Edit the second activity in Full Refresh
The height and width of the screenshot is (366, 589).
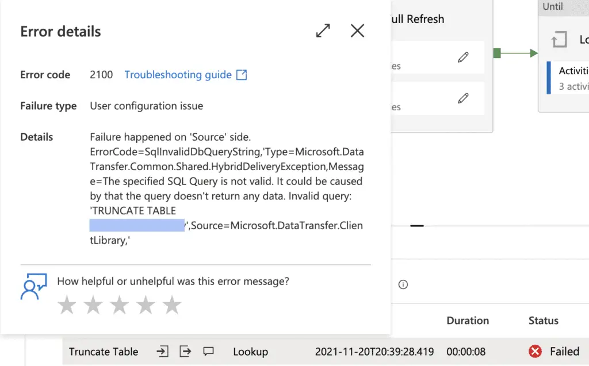(463, 98)
